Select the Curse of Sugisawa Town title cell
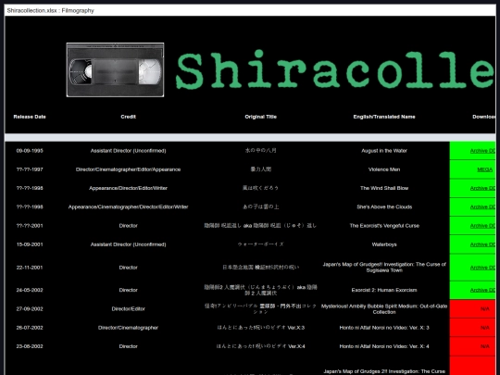The width and height of the screenshot is (500, 375). [384, 268]
